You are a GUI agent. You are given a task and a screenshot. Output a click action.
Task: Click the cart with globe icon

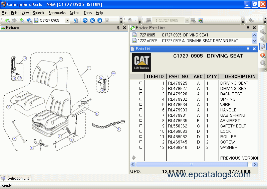[x=201, y=20]
